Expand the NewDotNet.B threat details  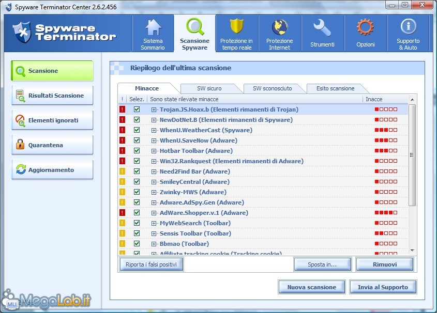coord(154,120)
